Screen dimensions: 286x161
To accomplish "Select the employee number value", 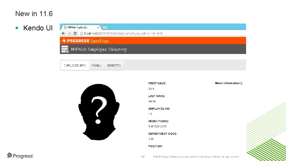I will (x=150, y=114).
